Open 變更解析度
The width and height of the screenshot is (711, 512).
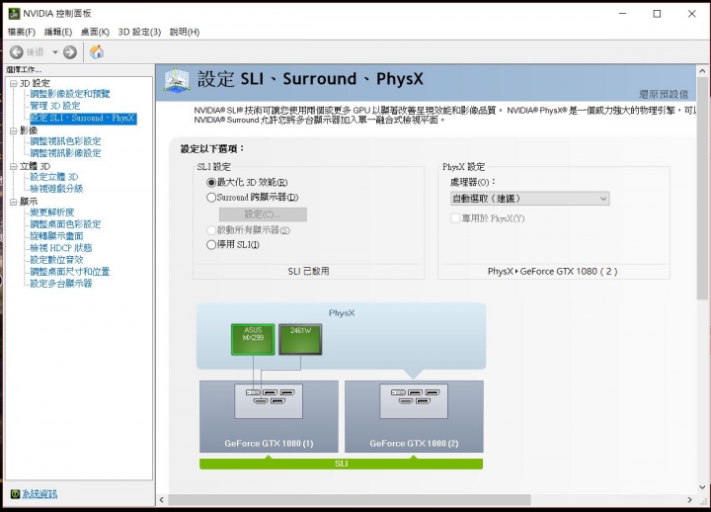pyautogui.click(x=52, y=212)
